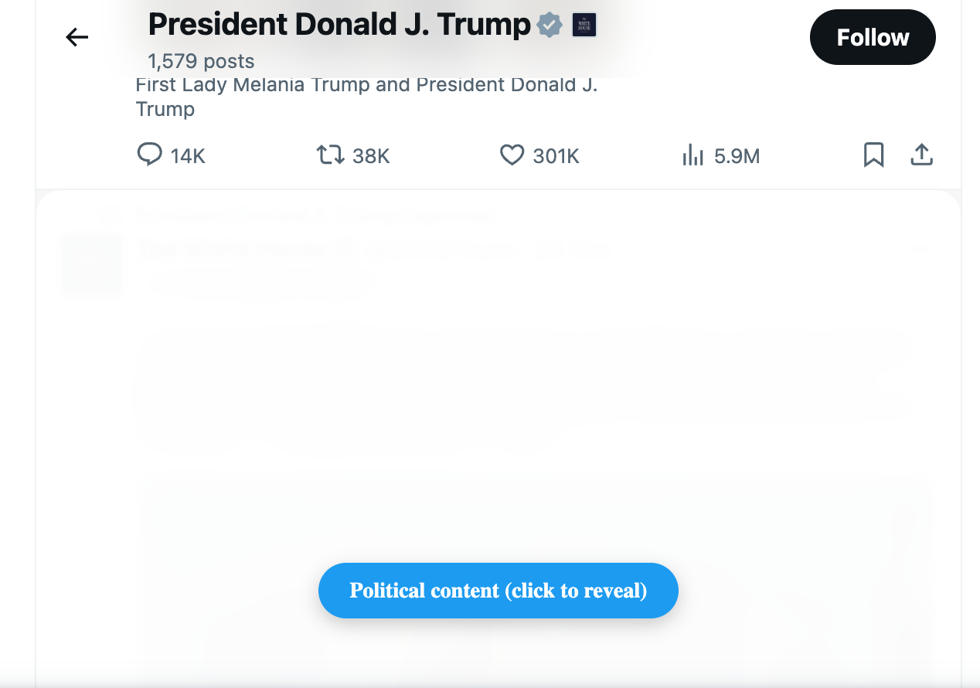Repost the tweet using the retweet icon

pos(330,155)
